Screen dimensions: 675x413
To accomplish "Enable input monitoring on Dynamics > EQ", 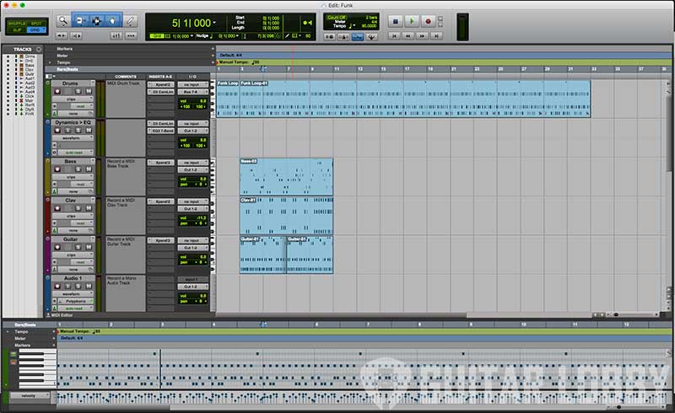I will point(67,131).
